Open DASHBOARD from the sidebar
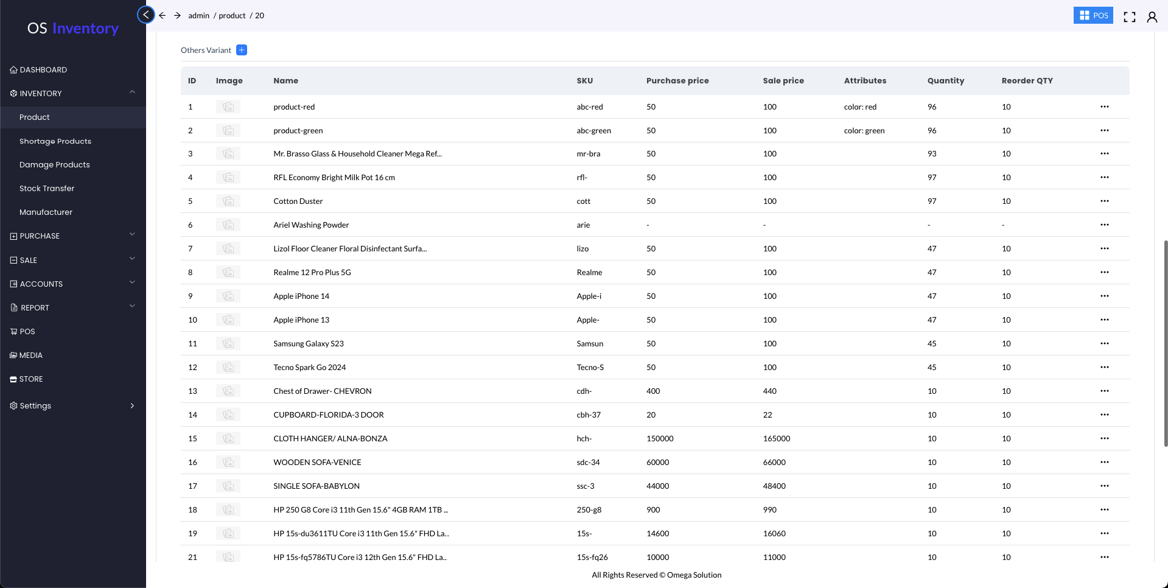Screen dimensions: 1168x588 click(x=43, y=69)
